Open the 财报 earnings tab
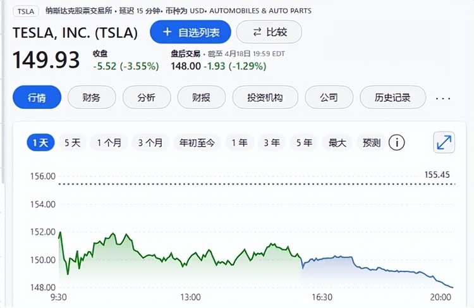Image resolution: width=474 pixels, height=308 pixels. (201, 98)
